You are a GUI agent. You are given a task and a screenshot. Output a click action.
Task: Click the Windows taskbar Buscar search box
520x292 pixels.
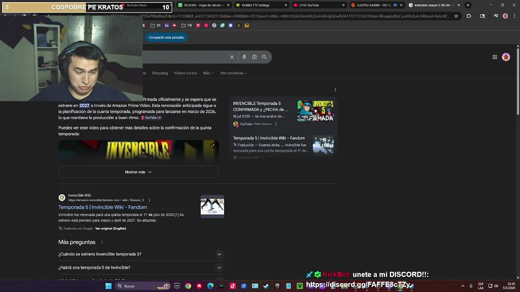142,286
